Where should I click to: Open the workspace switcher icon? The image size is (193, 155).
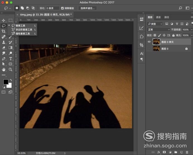pyautogui.click(x=187, y=8)
